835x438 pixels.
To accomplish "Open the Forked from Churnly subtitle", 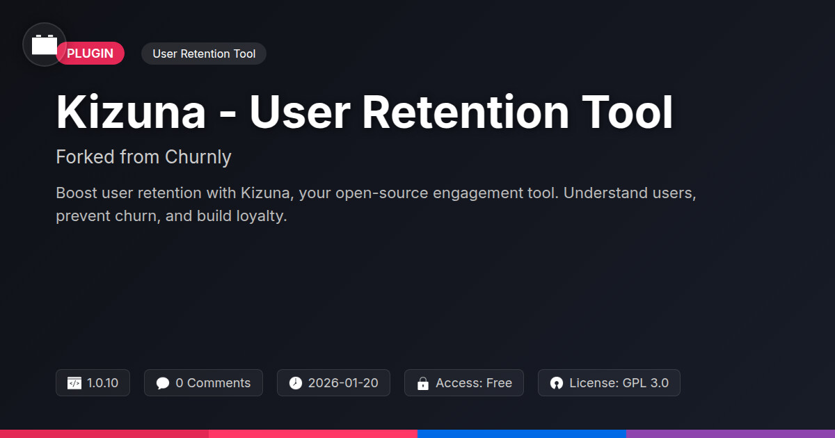I will tap(143, 157).
